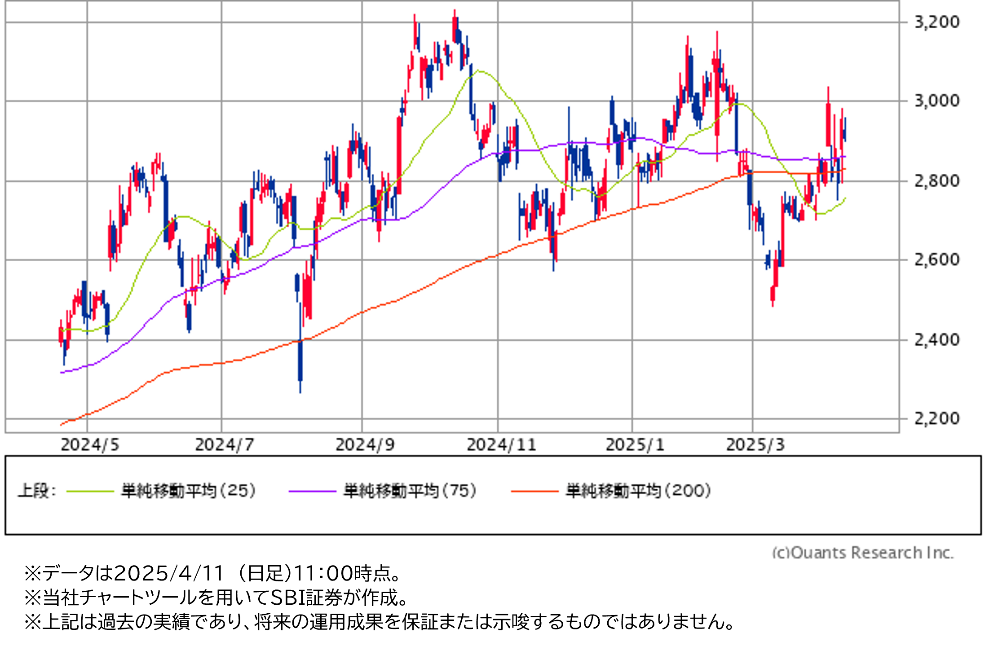The image size is (985, 655).
Task: Click the 2024/11 date axis label
Action: tap(502, 445)
